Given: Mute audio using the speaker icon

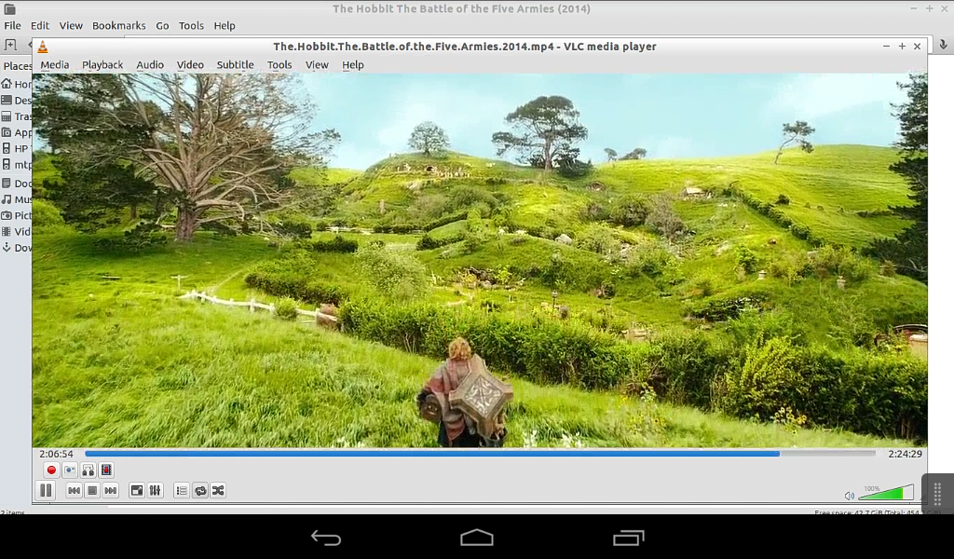Looking at the screenshot, I should pos(849,496).
